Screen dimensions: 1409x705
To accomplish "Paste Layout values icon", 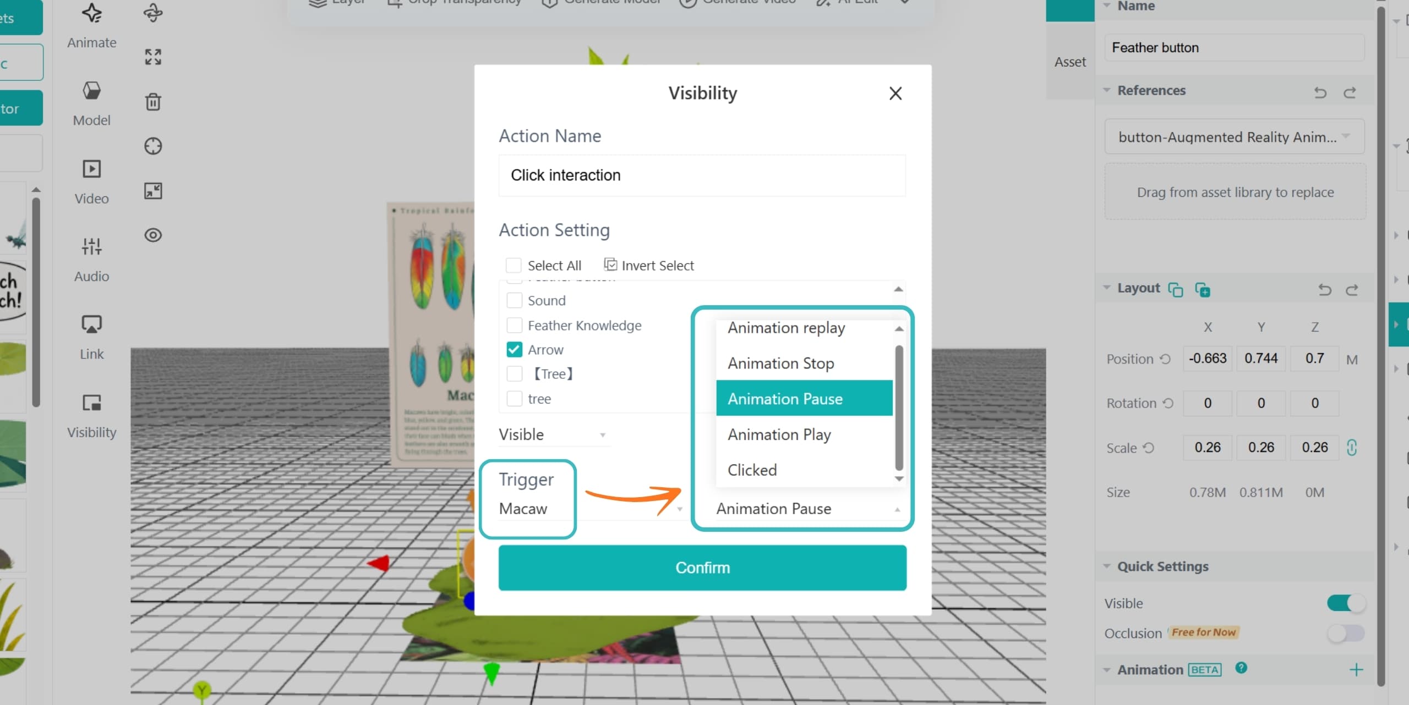I will [x=1203, y=289].
